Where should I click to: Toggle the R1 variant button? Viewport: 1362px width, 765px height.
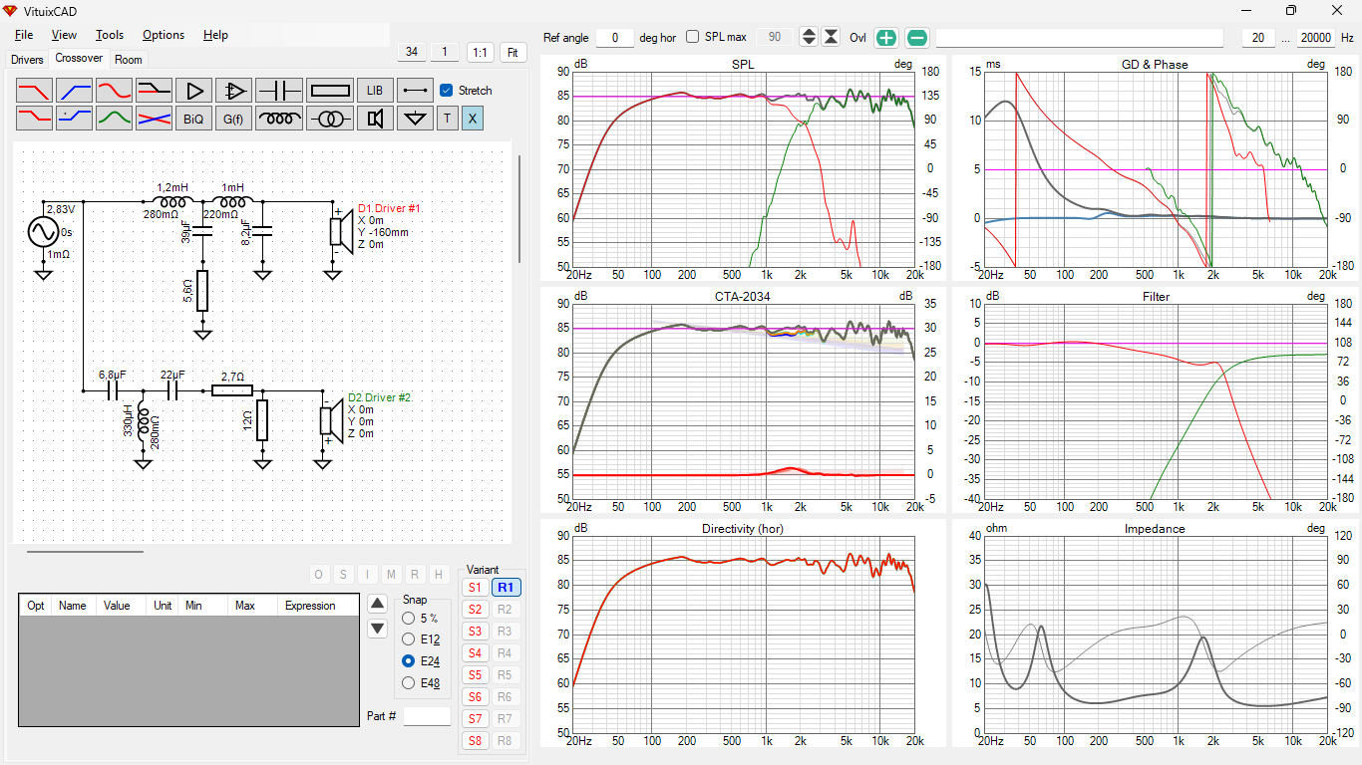coord(506,588)
